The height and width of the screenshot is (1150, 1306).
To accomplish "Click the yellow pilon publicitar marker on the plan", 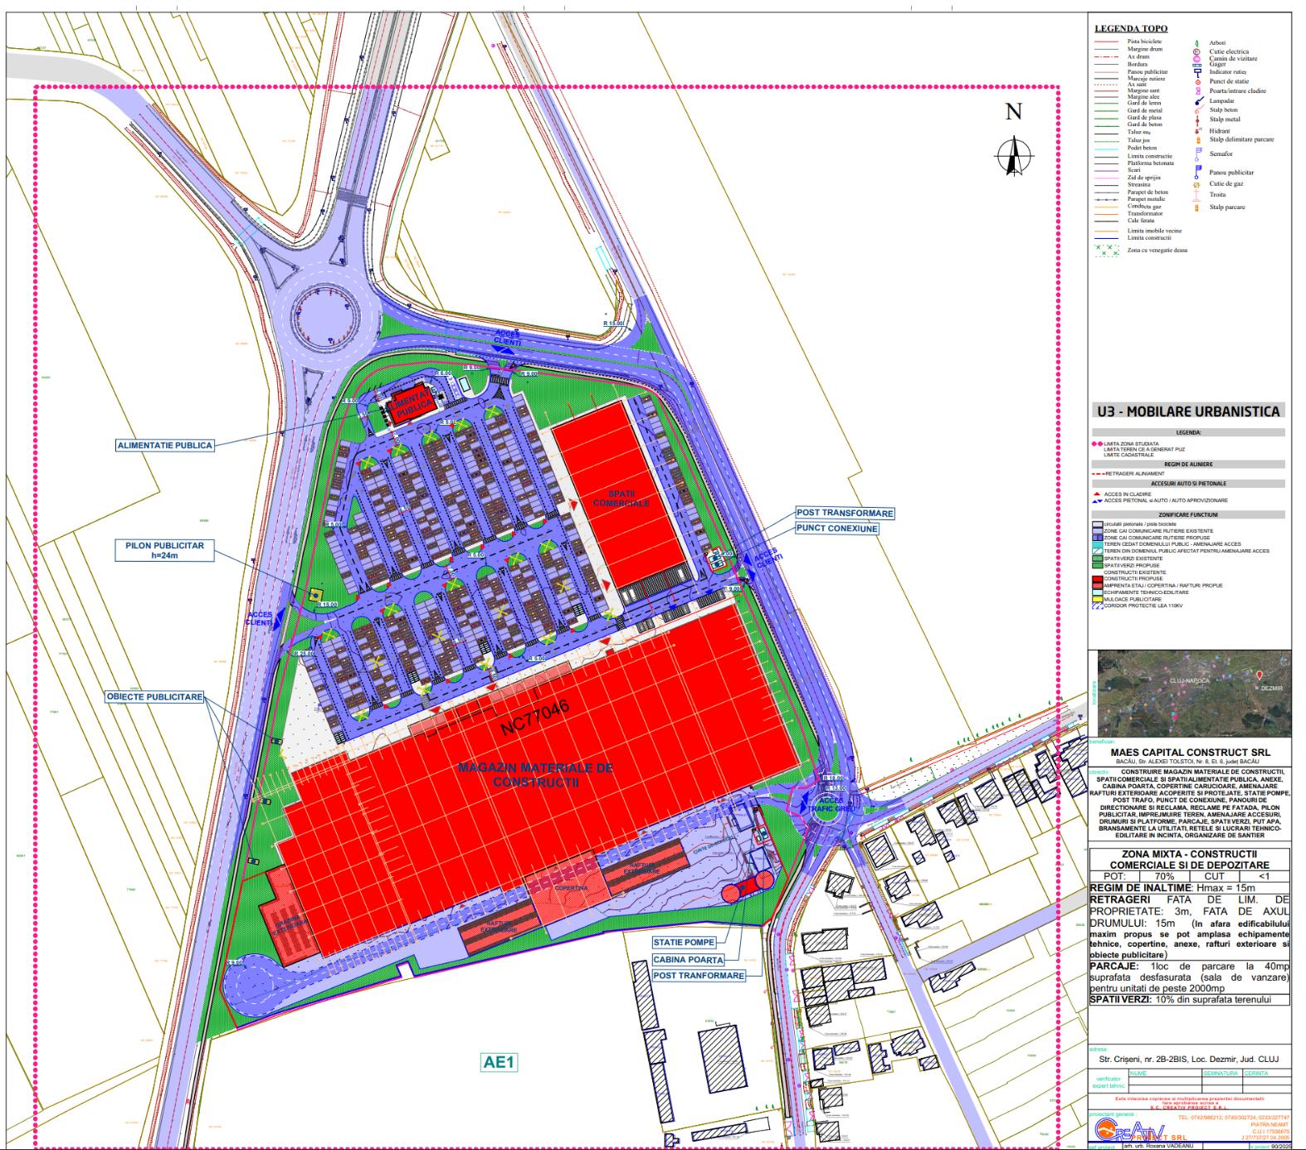I will point(315,594).
